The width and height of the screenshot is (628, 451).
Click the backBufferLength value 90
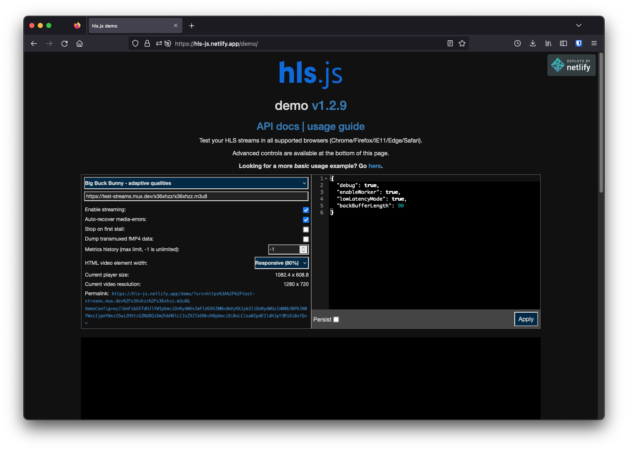401,206
